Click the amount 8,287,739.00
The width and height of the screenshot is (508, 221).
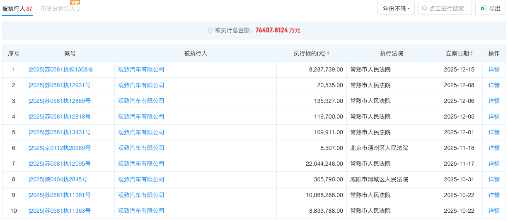(326, 69)
